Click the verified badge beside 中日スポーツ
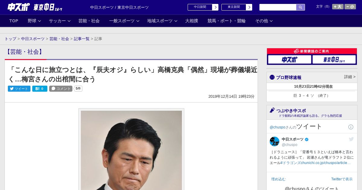This screenshot has height=190, width=362. (307, 139)
